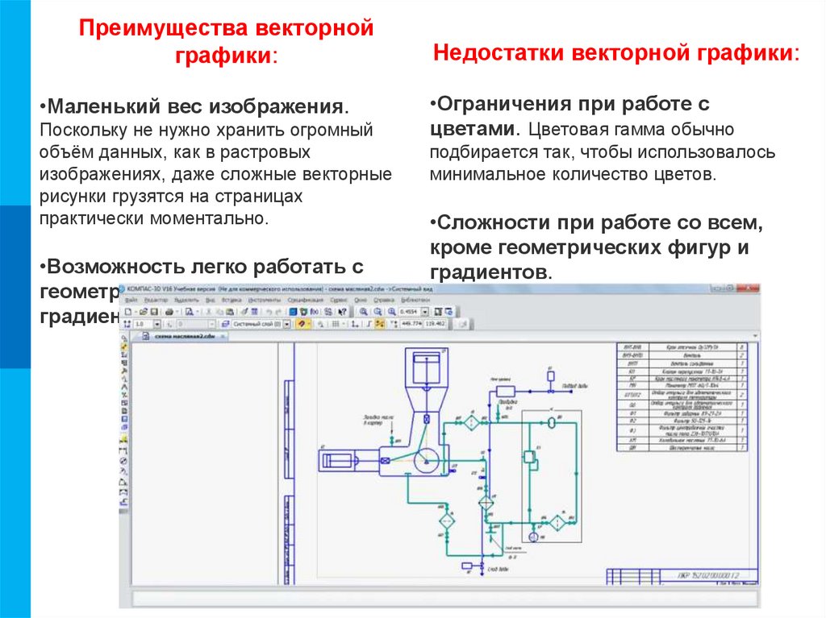Click the Zoom by window magnifier icon
Viewport: 826px width, 618px height.
pyautogui.click(x=378, y=312)
